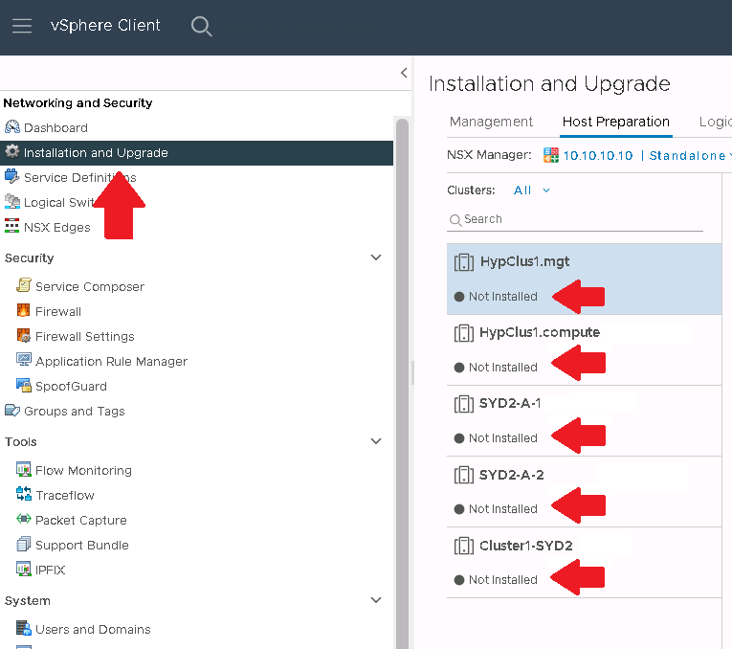Collapse the navigation pane with the arrow

pos(404,73)
